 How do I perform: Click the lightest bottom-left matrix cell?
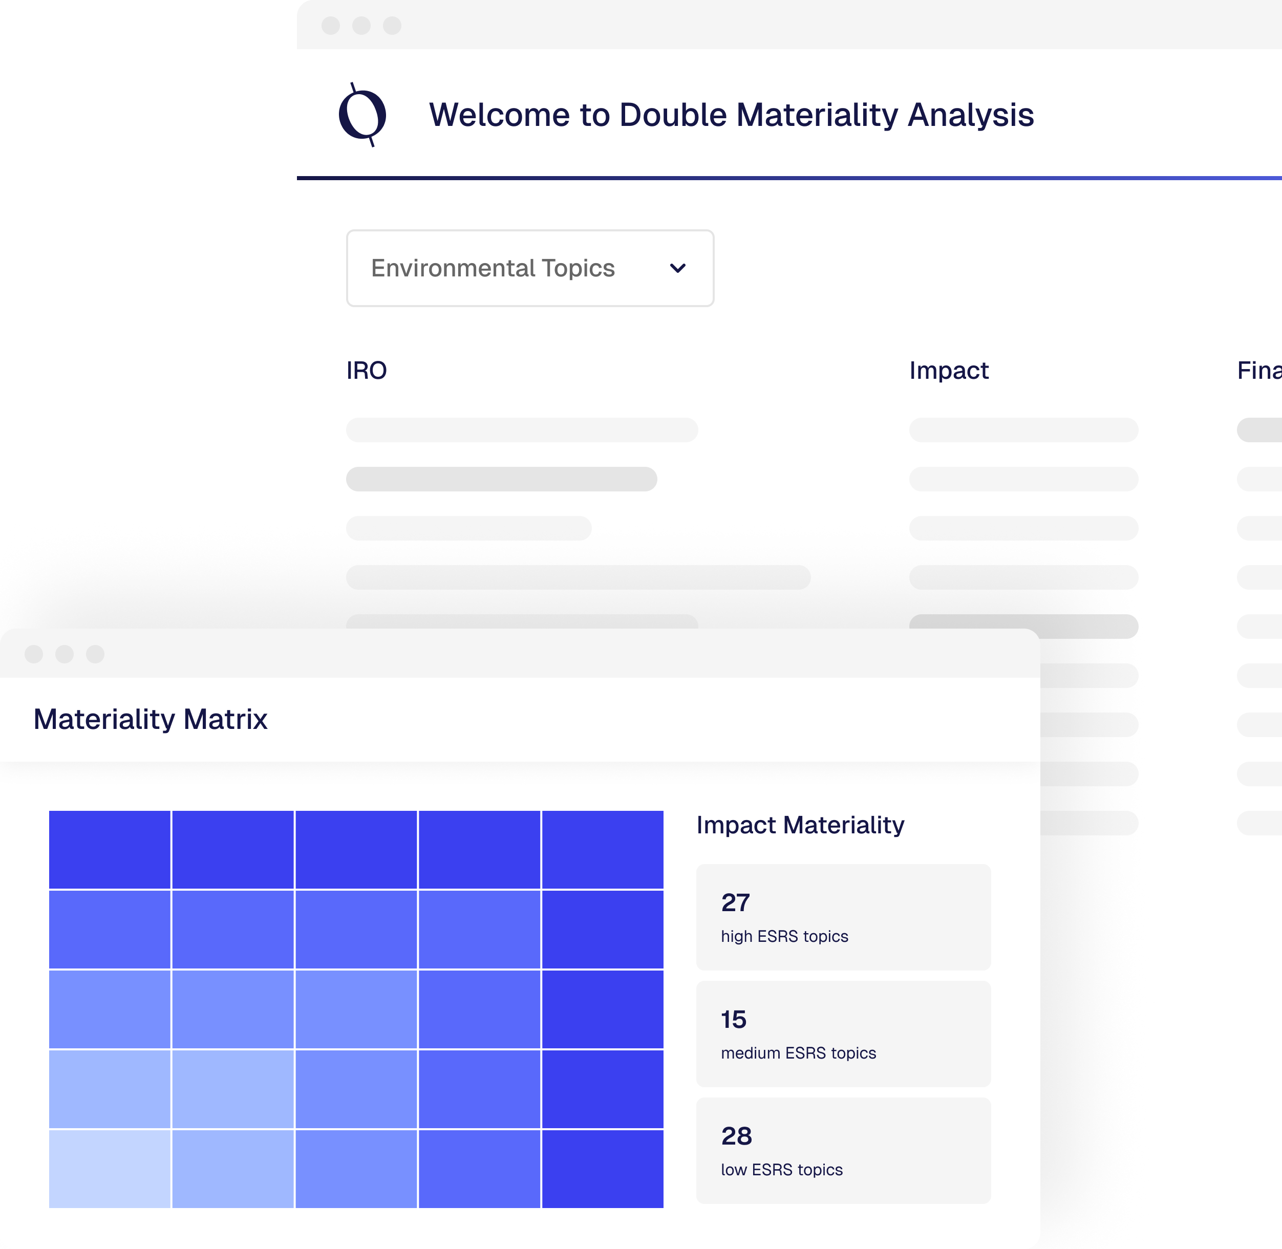point(110,1168)
